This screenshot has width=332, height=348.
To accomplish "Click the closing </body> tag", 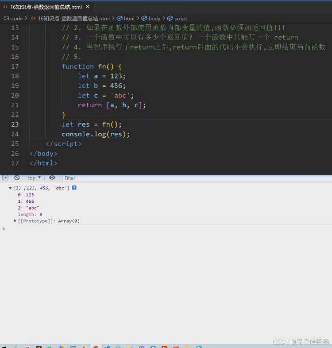I will 43,154.
